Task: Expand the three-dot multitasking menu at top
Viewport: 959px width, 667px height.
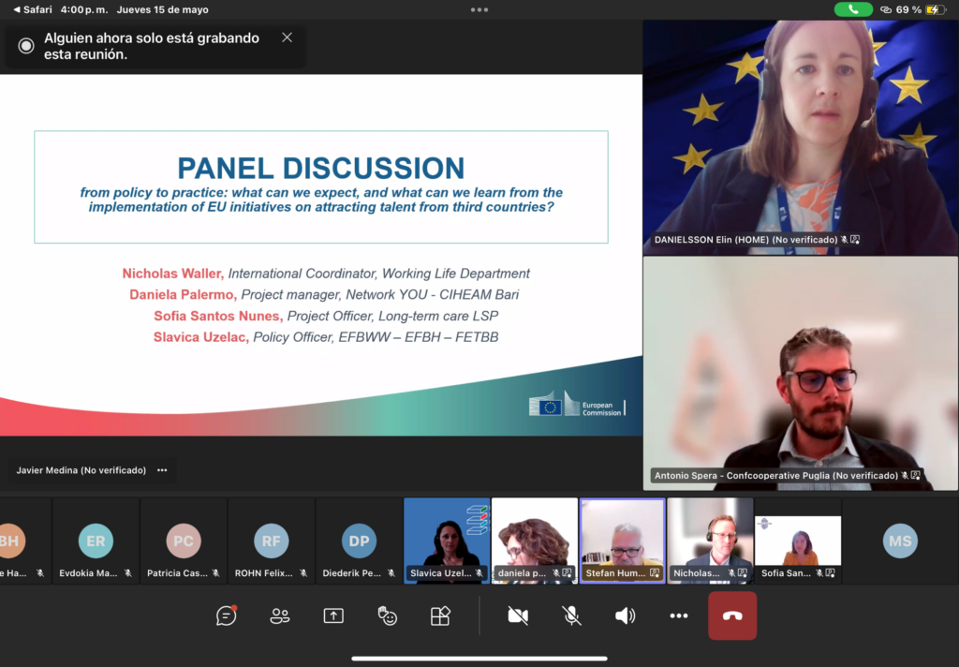Action: pos(479,9)
